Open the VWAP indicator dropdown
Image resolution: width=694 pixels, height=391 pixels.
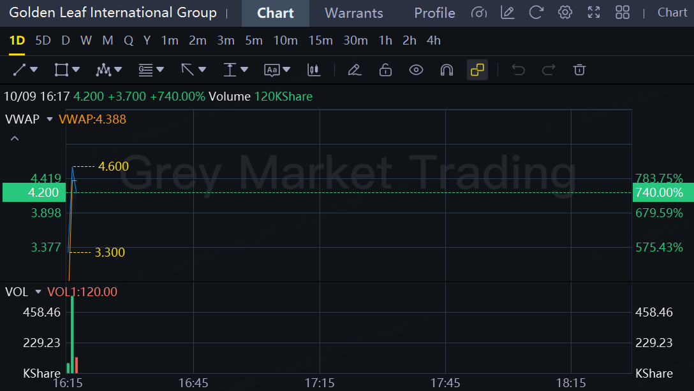50,119
